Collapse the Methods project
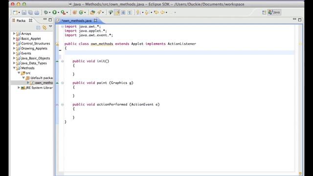The width and height of the screenshot is (313, 176). point(14,68)
